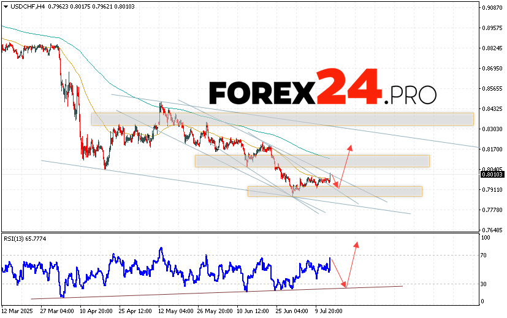Viewport: 507px width, 318px height.
Task: Select the upper gray resistance zone rectangle
Action: click(282, 119)
